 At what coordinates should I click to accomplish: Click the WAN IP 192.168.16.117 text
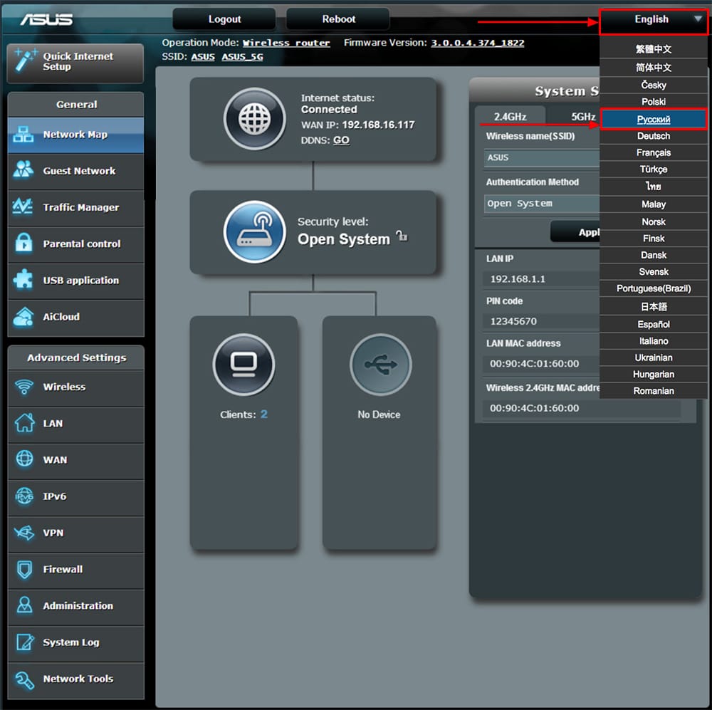pos(378,125)
